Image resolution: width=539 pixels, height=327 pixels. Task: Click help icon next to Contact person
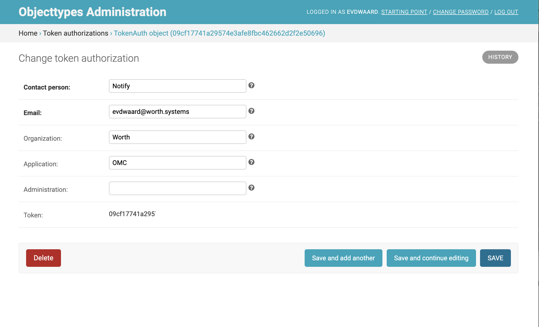(x=251, y=86)
